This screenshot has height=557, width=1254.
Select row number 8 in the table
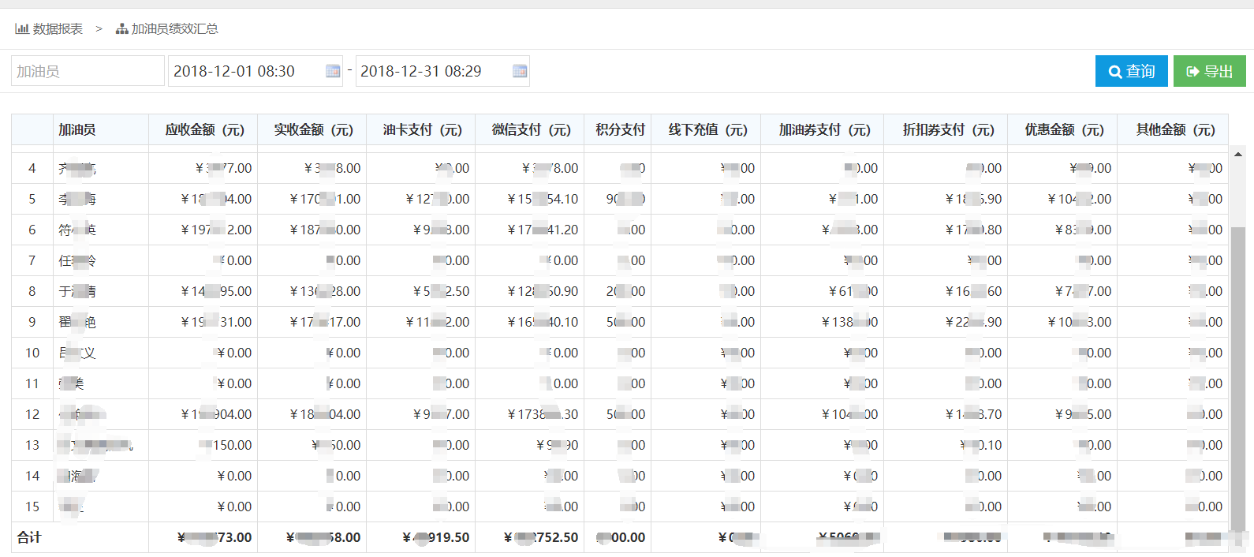32,291
